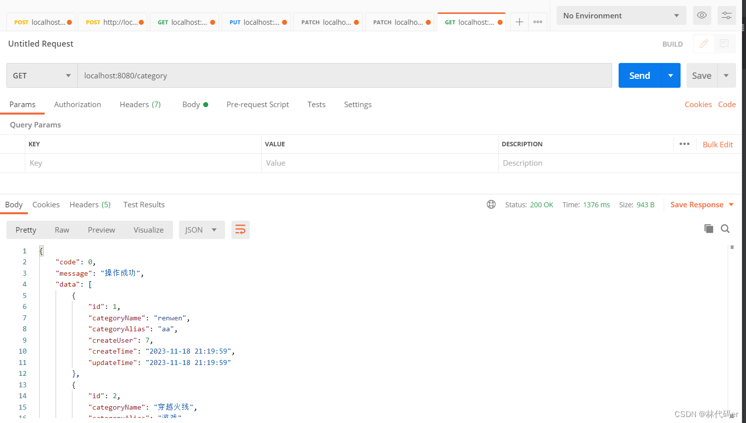Search the response with magnifier icon

(725, 229)
